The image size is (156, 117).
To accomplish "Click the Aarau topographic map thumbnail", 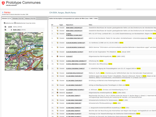I will [24, 51].
